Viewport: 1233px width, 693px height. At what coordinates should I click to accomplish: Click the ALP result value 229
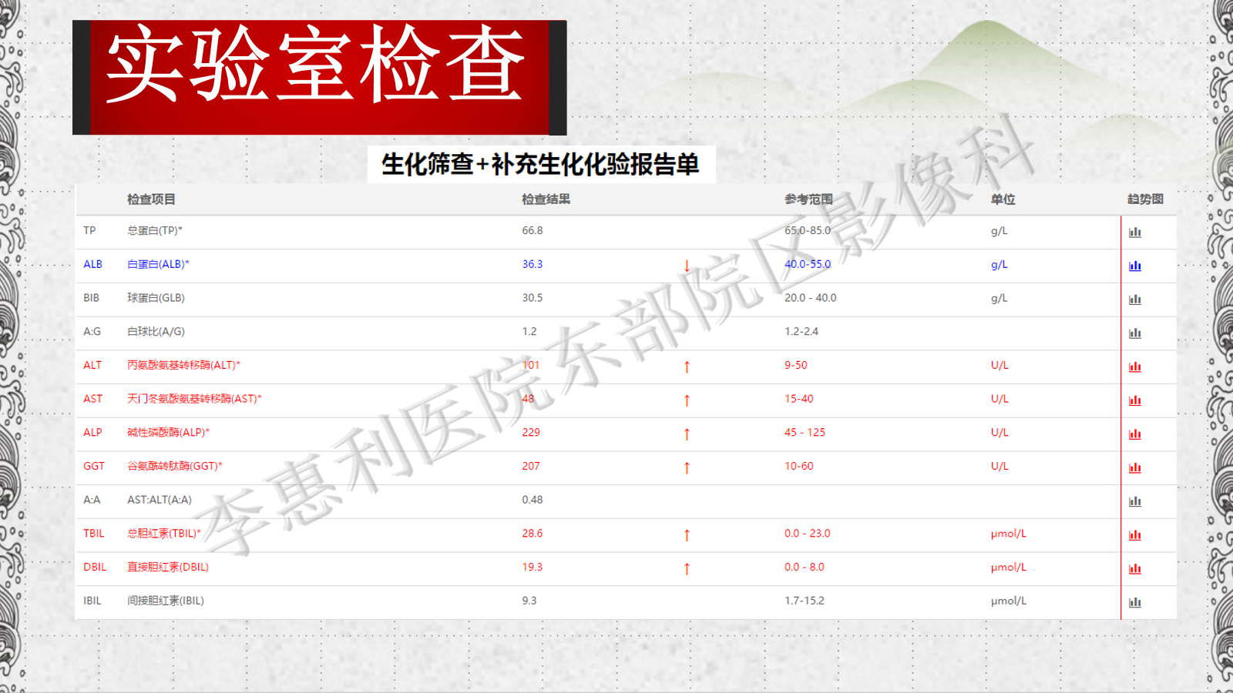pos(531,432)
